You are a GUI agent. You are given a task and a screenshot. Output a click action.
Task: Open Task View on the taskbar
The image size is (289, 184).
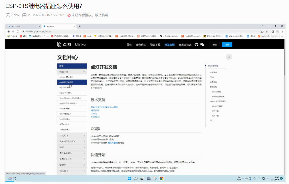coord(142,179)
